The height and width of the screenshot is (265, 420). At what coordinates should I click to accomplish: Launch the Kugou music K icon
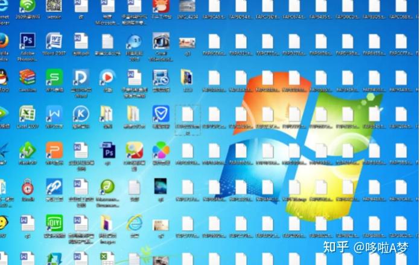pos(81,114)
